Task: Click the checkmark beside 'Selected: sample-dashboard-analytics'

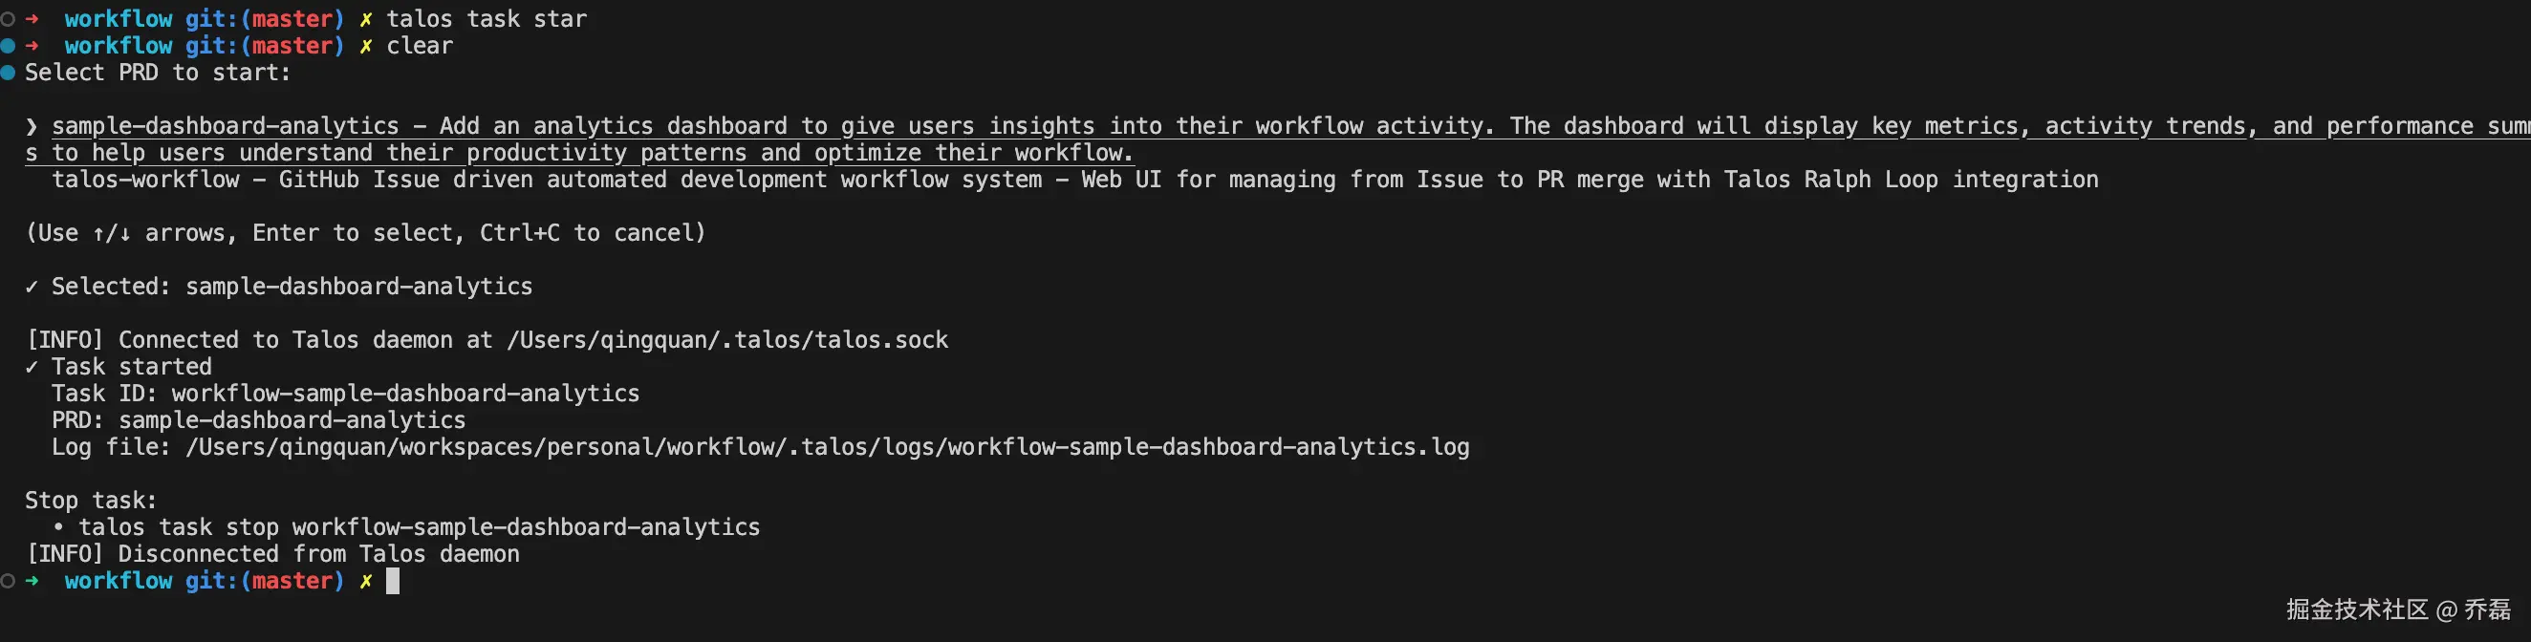Action: [x=32, y=286]
